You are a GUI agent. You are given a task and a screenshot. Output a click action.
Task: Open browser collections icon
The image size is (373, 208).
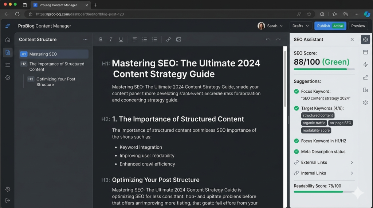pyautogui.click(x=345, y=14)
